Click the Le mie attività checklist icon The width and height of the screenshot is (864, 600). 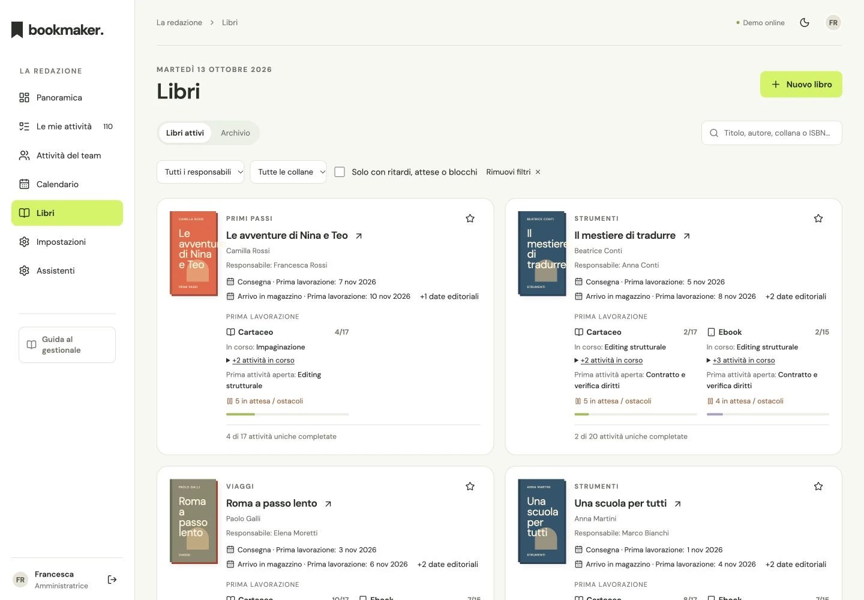click(x=24, y=127)
